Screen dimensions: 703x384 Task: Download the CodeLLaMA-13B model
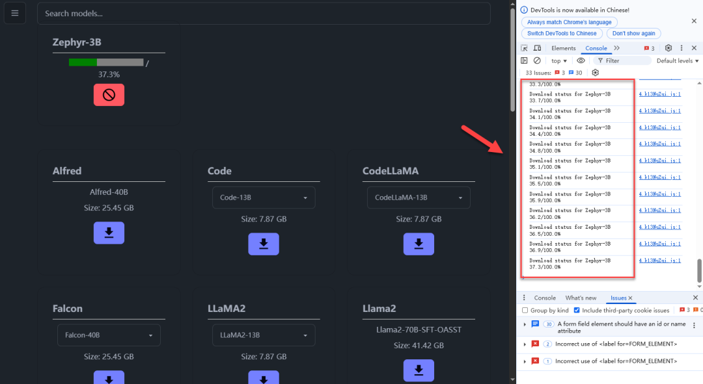(419, 244)
